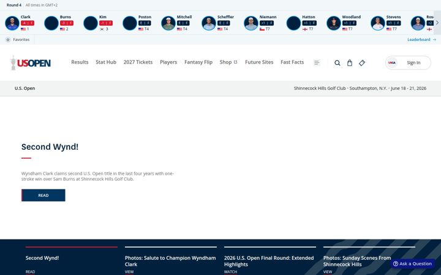Click the Second Wynd! headline
The height and width of the screenshot is (275, 441).
pos(50,147)
